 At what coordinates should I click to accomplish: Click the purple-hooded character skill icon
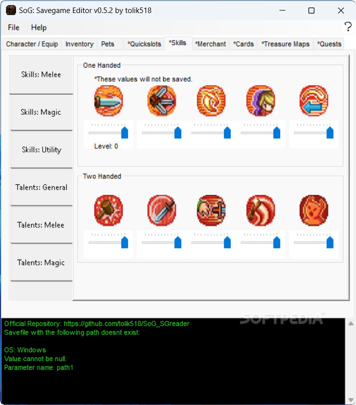click(x=260, y=101)
